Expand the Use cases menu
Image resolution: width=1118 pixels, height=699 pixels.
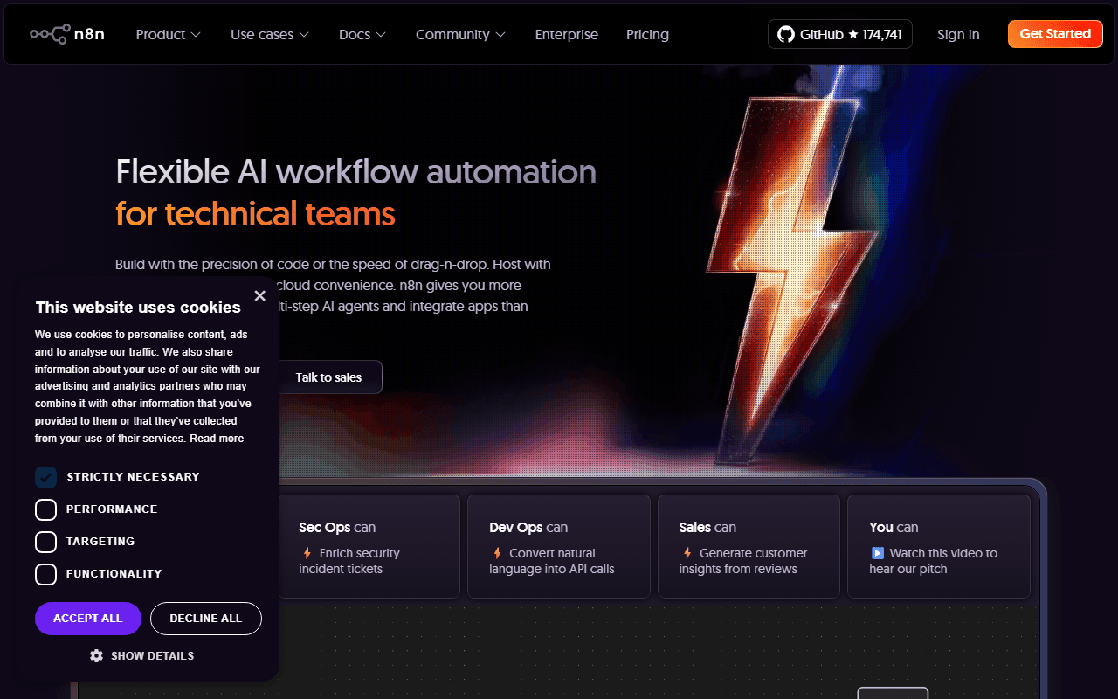point(269,34)
